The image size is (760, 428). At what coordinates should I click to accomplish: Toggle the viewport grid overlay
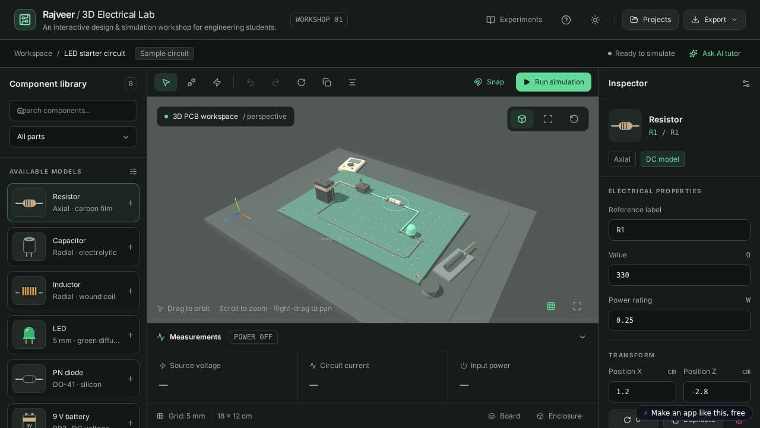(551, 306)
